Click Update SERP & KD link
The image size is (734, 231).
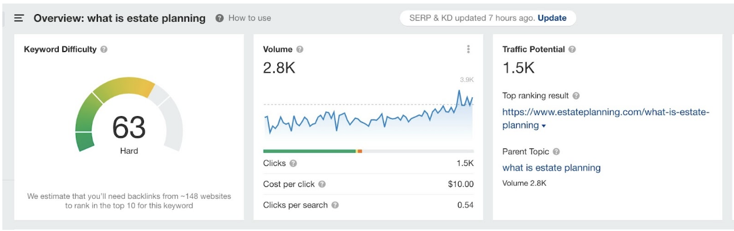point(552,18)
